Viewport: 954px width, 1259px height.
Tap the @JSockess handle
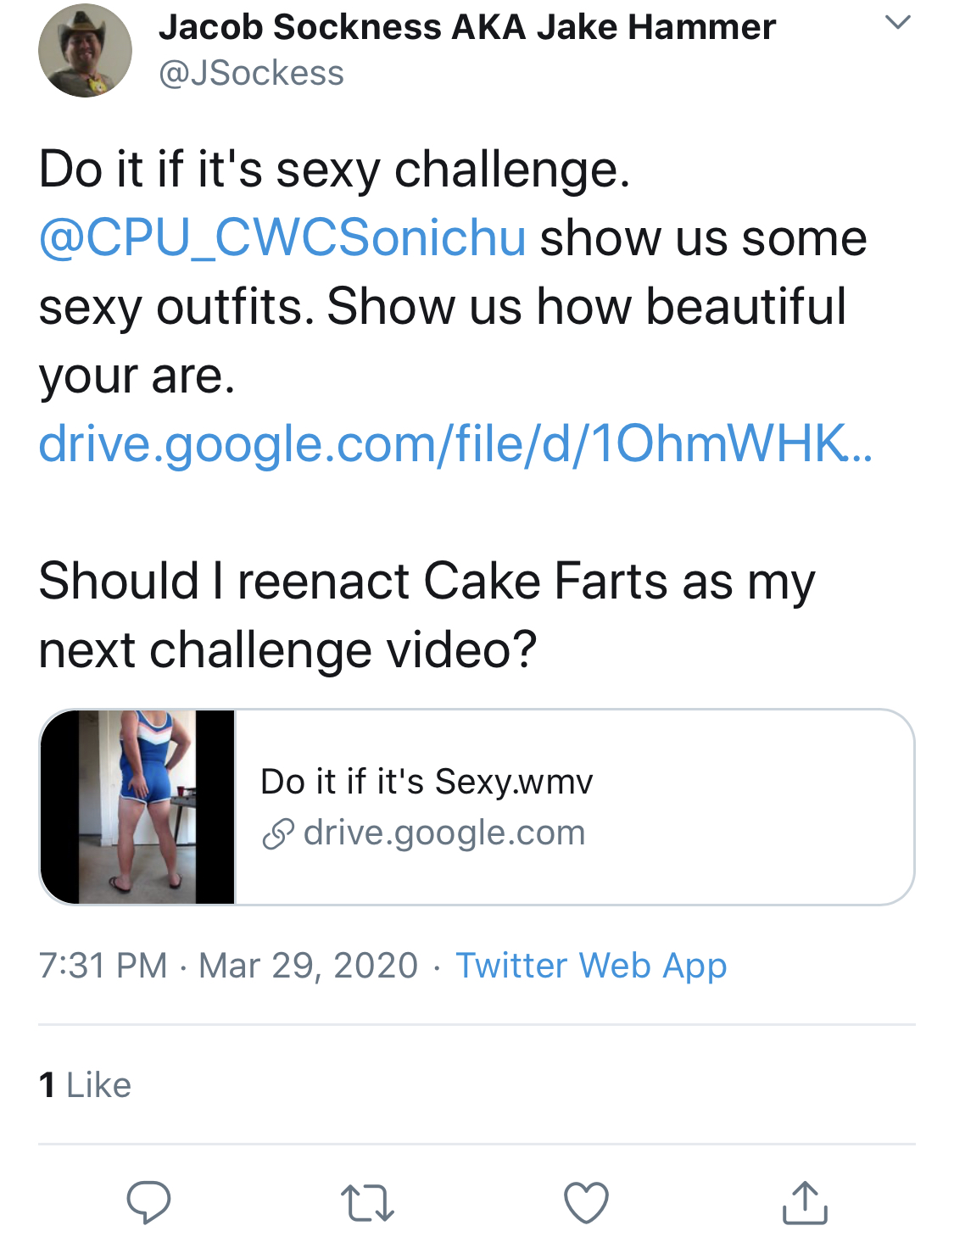coord(251,74)
